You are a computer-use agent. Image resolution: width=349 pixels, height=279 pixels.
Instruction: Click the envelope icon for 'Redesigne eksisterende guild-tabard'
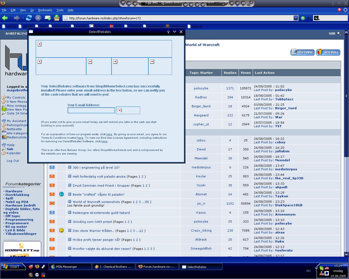(x=52, y=213)
